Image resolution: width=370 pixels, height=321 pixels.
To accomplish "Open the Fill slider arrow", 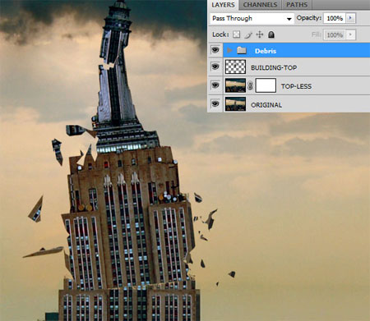I will (x=350, y=34).
